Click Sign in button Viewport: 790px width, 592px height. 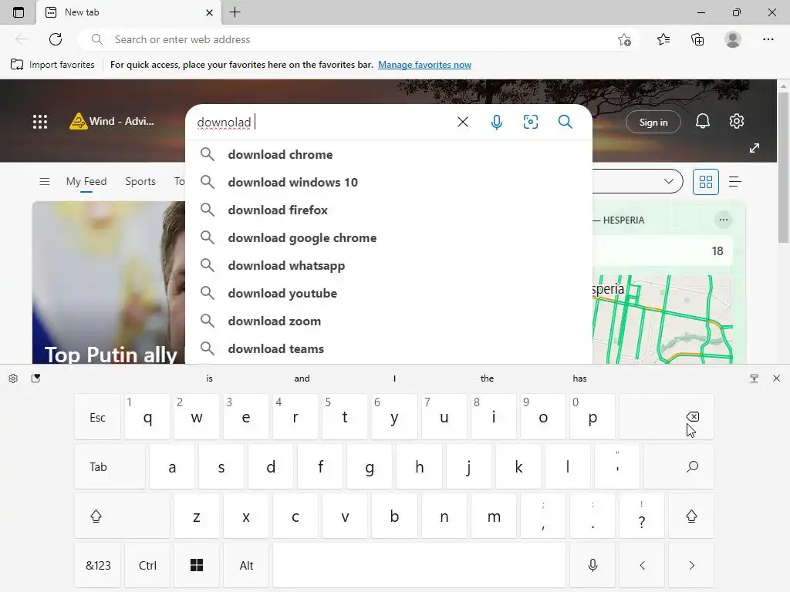pos(653,122)
